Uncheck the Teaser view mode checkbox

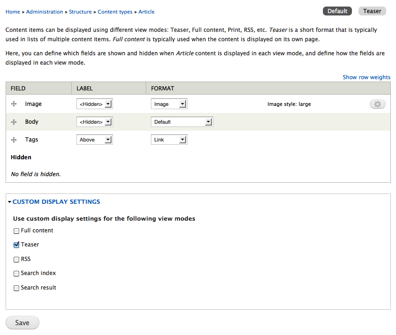point(16,245)
